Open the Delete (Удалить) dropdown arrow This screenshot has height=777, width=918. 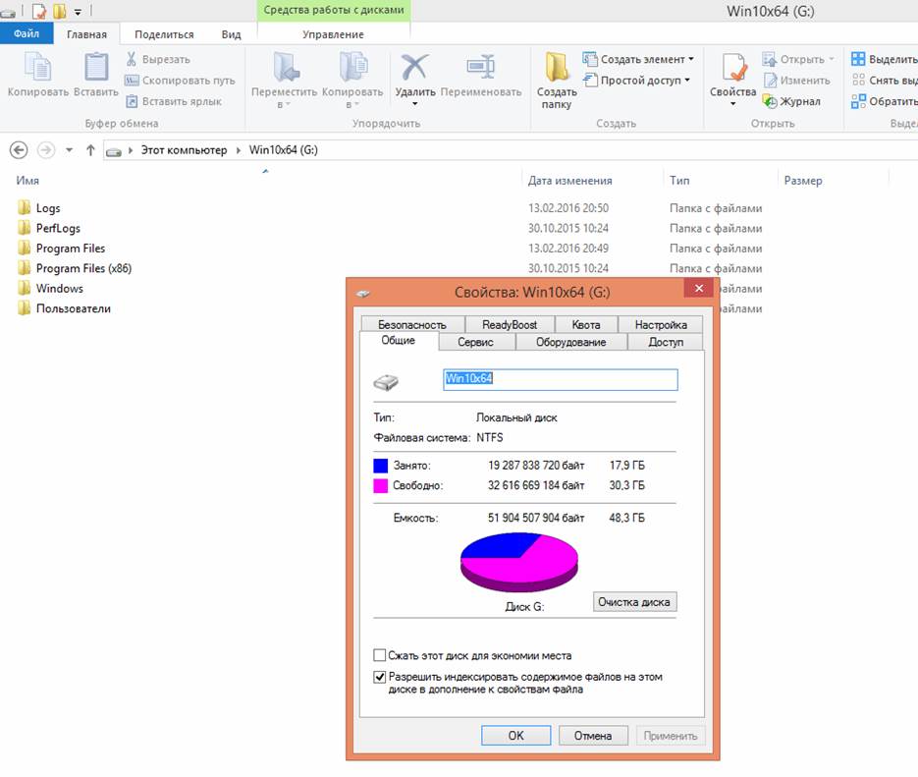click(414, 104)
